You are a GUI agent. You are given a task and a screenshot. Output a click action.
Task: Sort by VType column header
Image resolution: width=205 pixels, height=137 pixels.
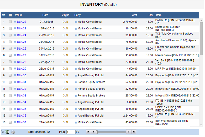pyautogui.click(x=66, y=15)
